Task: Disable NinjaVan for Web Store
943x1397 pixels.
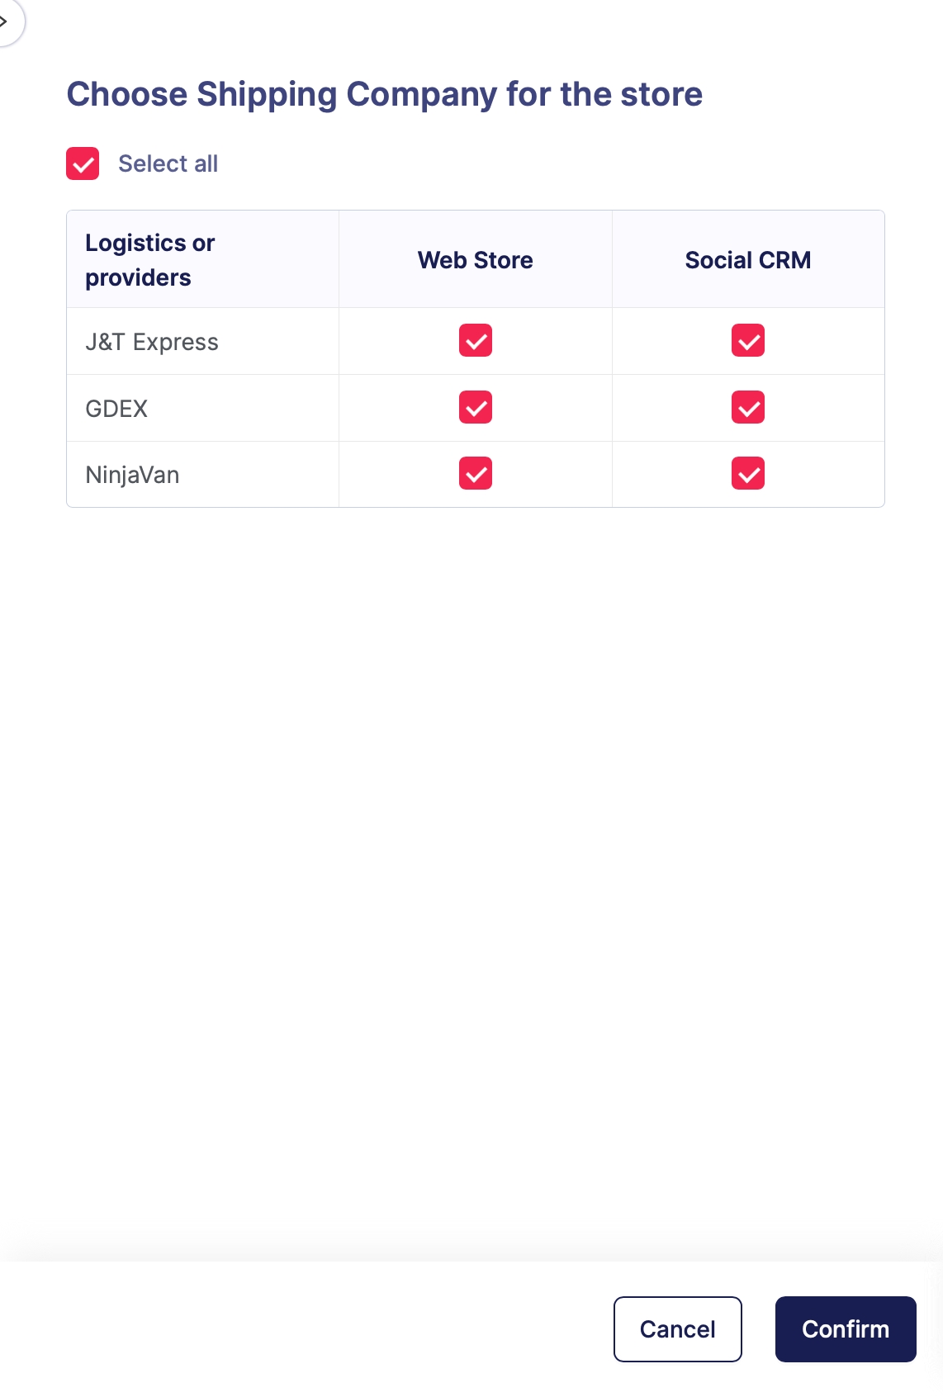Action: point(476,474)
